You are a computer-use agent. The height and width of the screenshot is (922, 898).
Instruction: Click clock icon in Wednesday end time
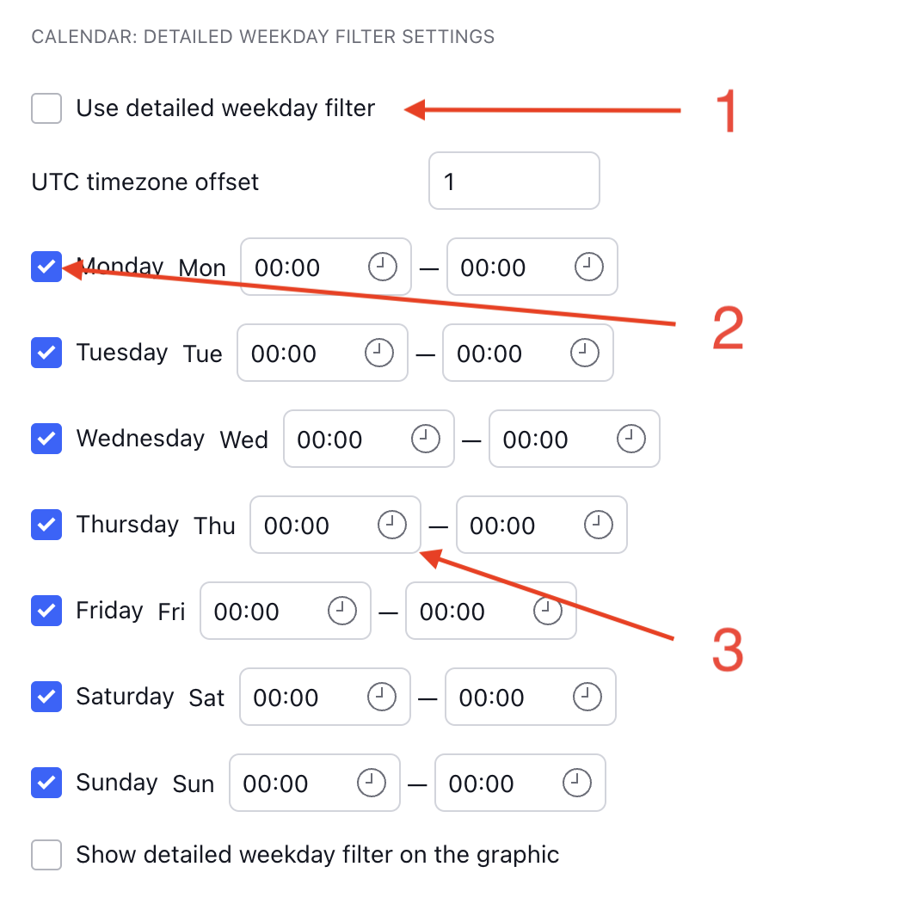pyautogui.click(x=631, y=439)
